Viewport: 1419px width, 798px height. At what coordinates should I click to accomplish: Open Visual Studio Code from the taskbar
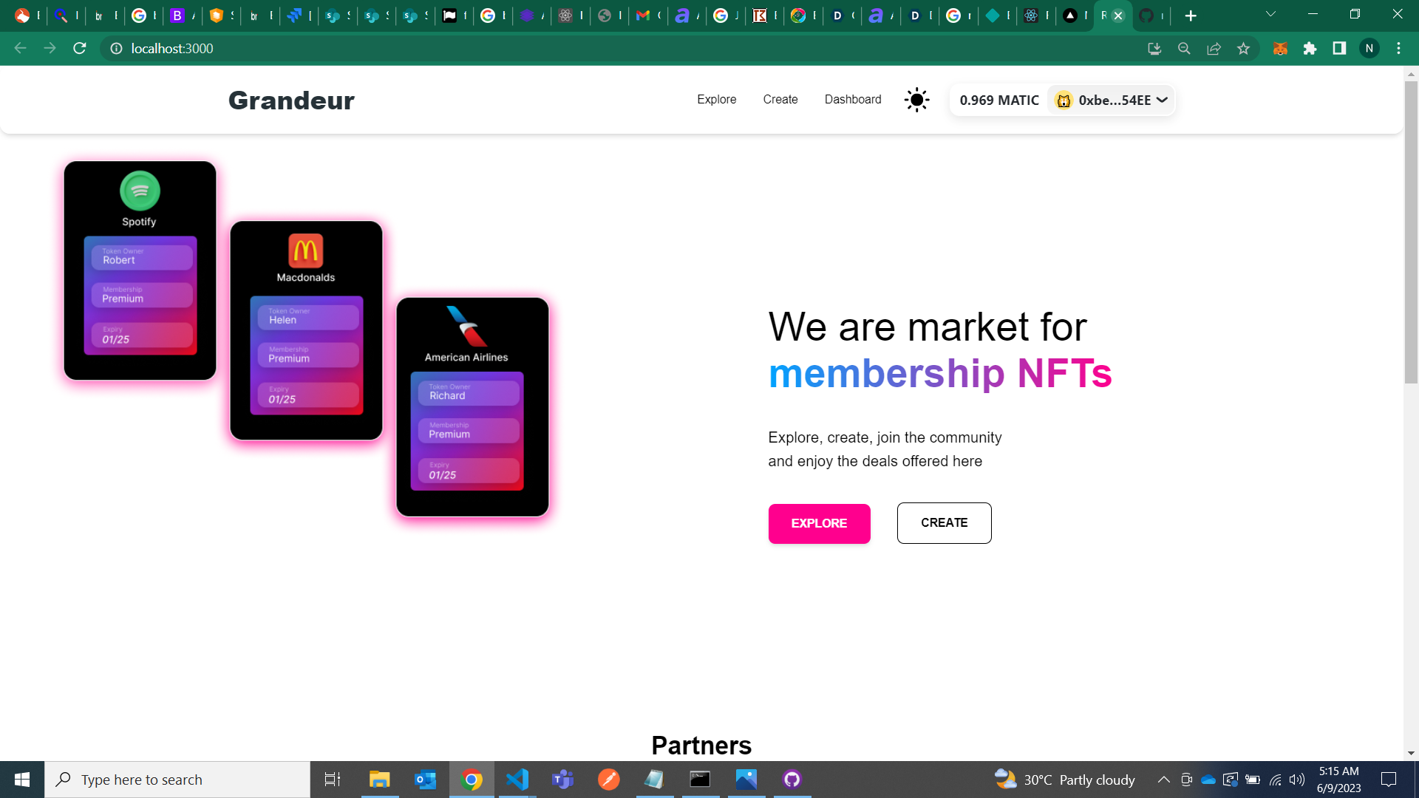coord(517,779)
